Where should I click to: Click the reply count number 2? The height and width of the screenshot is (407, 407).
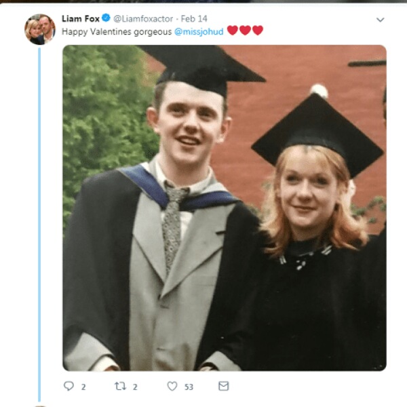83,387
